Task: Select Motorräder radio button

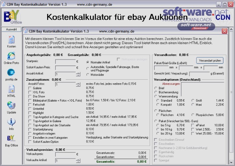Action: [x=88, y=74]
